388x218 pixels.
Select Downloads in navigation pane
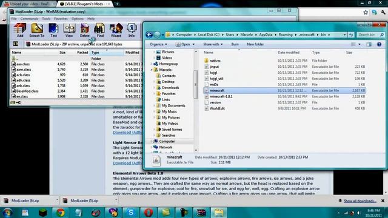(170, 88)
